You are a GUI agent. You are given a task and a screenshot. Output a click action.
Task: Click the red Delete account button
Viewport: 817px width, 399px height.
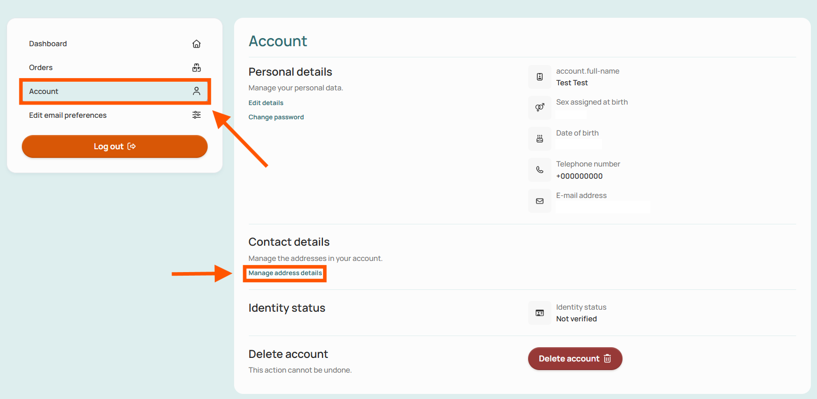pos(575,358)
